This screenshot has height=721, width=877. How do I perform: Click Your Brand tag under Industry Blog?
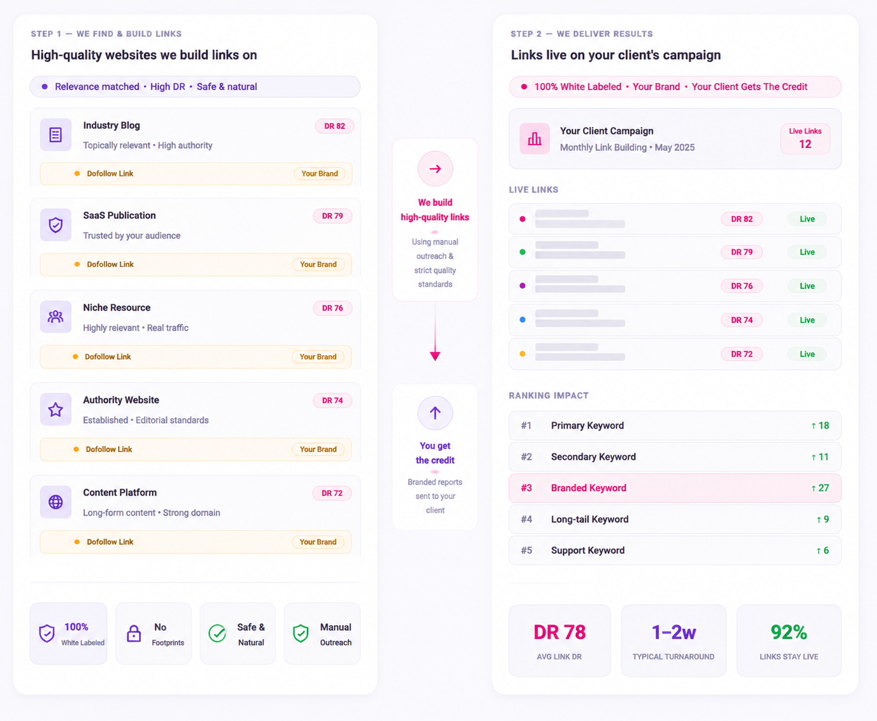point(320,174)
